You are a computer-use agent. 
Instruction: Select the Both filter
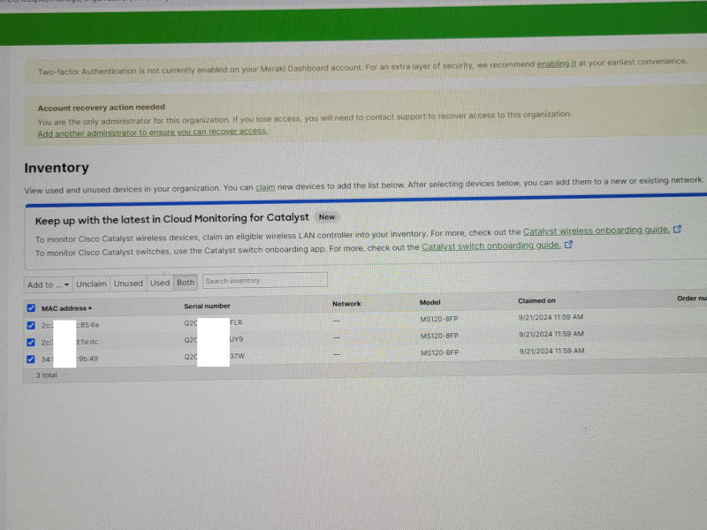tap(186, 283)
